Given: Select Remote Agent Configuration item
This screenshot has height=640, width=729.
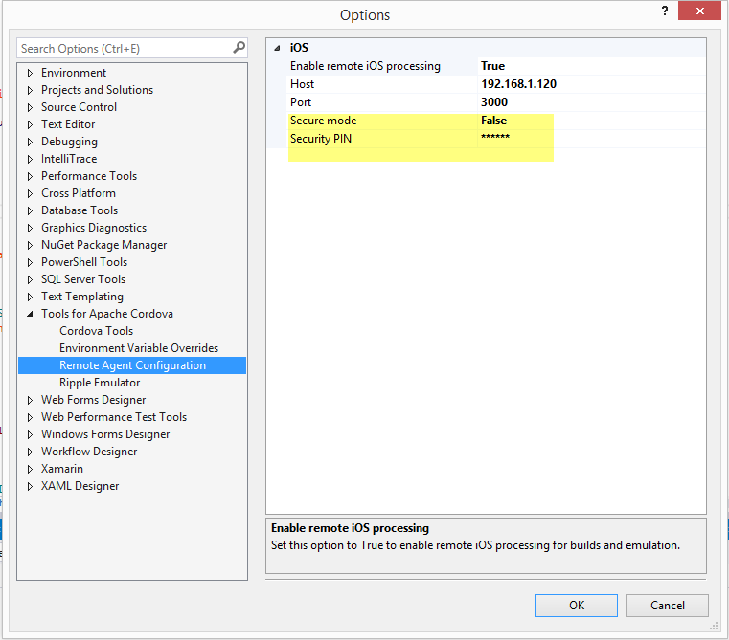Looking at the screenshot, I should click(132, 365).
